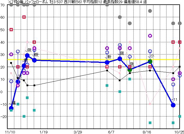Click the blue data point labeled -11
Image resolution: width=184 pixels, height=134 pixels.
click(x=173, y=105)
